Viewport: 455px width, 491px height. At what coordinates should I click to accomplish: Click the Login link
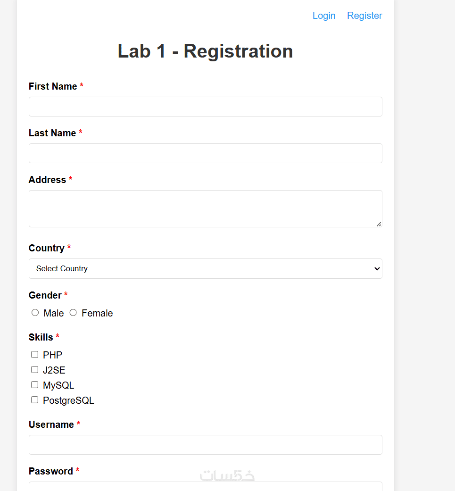tap(324, 16)
